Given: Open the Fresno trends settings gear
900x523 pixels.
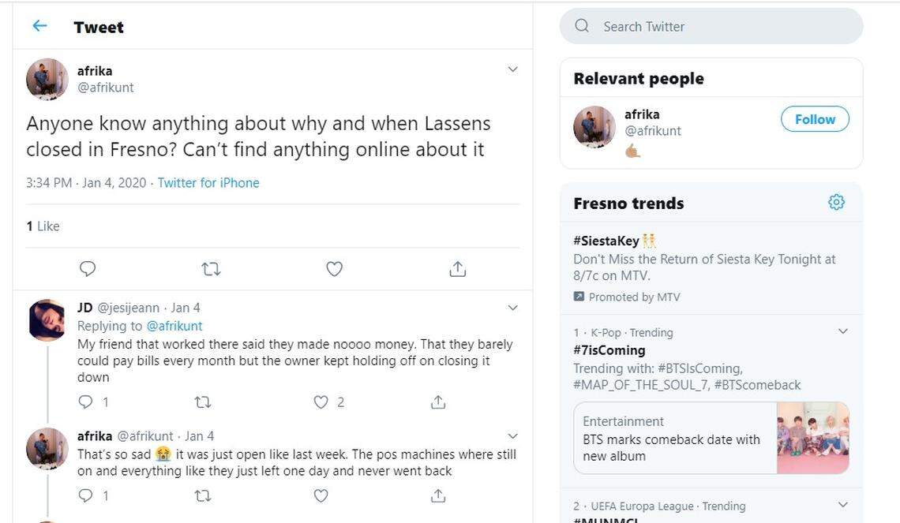Looking at the screenshot, I should point(835,201).
